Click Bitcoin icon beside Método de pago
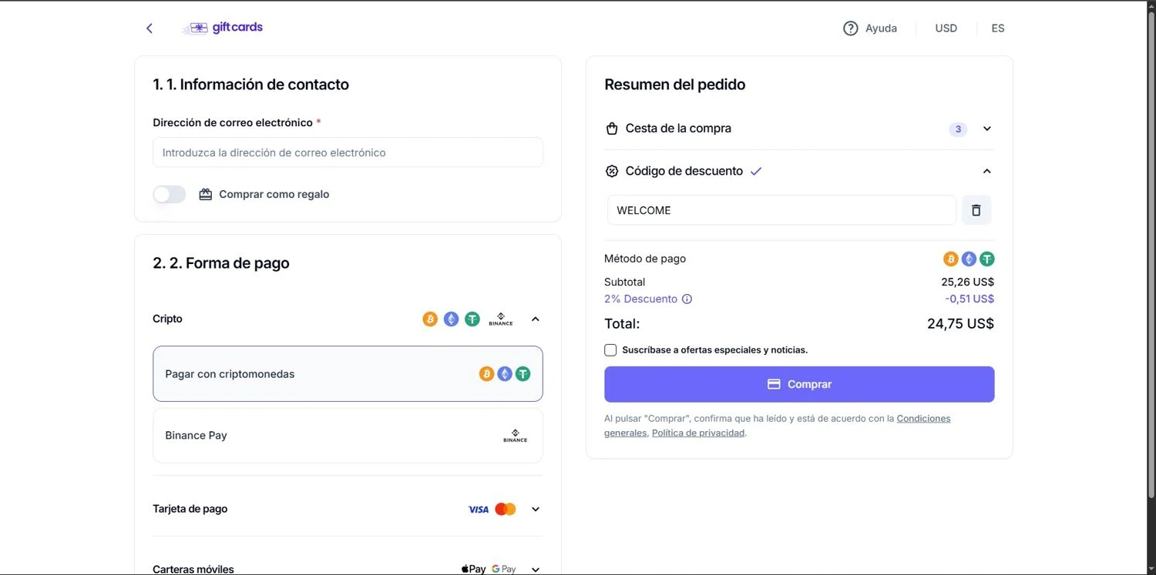Viewport: 1156px width, 575px height. [950, 259]
